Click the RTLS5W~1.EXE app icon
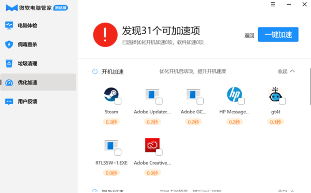 click(x=111, y=145)
